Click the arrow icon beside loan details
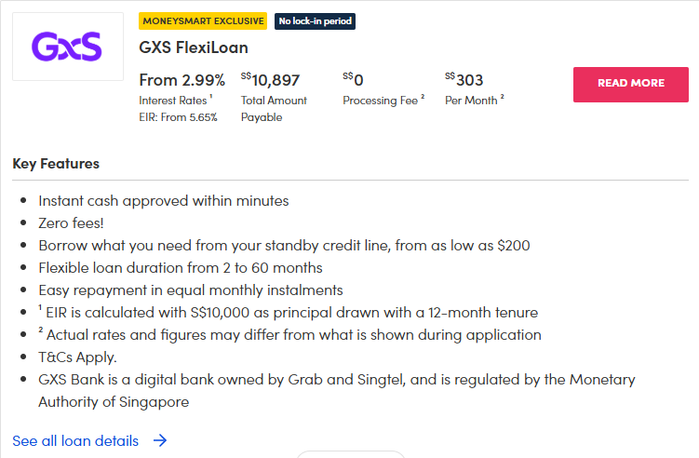 (160, 440)
